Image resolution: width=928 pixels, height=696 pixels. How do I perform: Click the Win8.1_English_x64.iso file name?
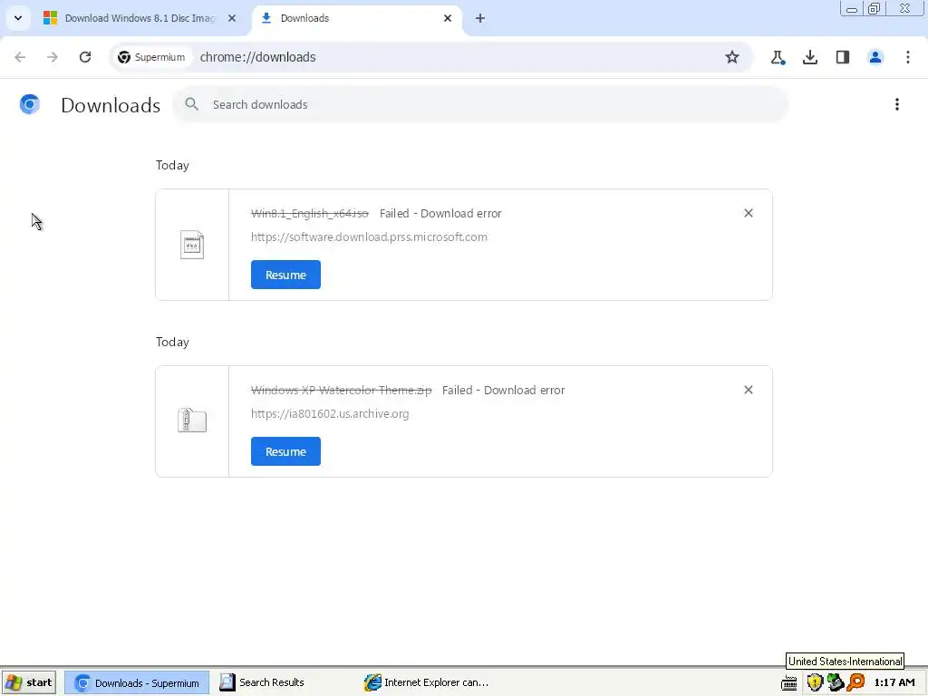point(310,213)
